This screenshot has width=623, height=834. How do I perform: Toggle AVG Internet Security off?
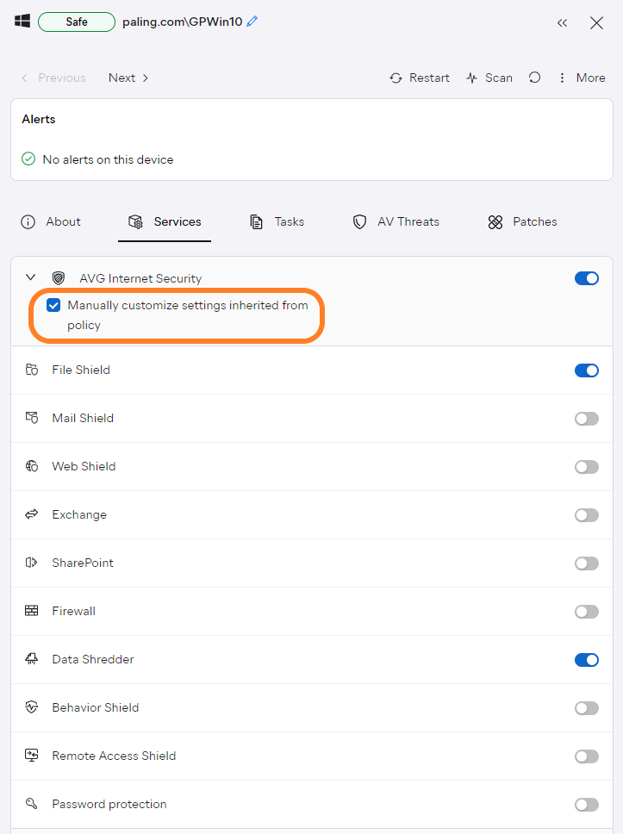click(x=586, y=278)
